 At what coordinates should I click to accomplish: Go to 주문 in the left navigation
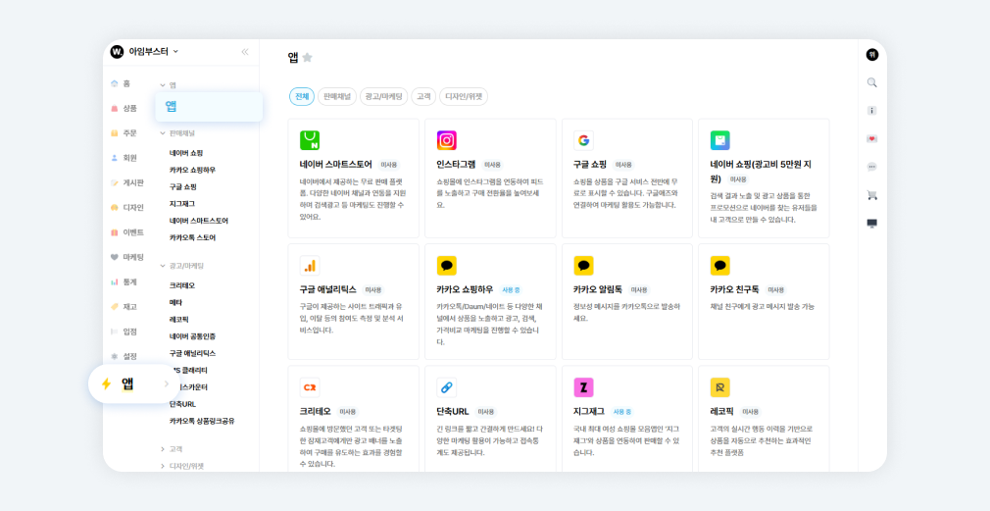tap(124, 132)
